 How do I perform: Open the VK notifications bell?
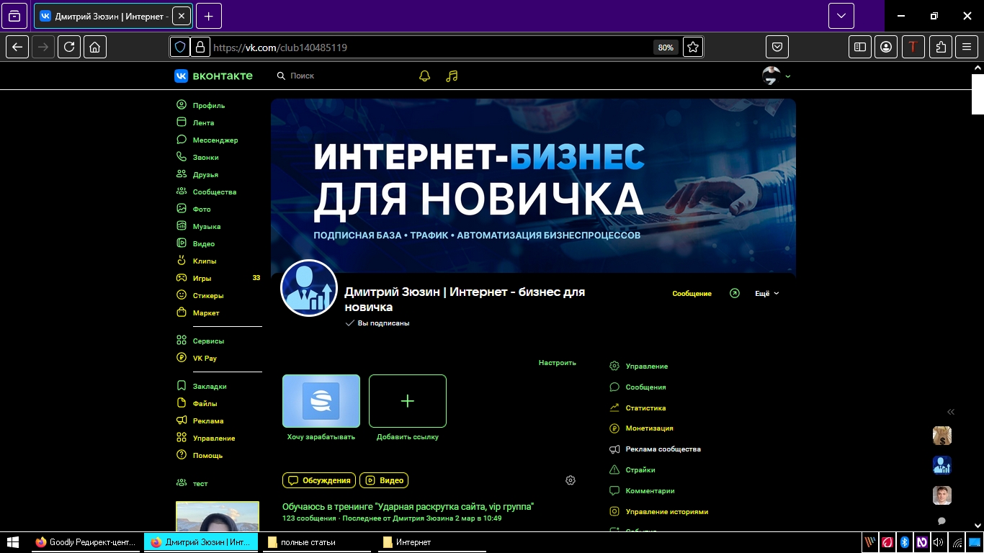(424, 76)
